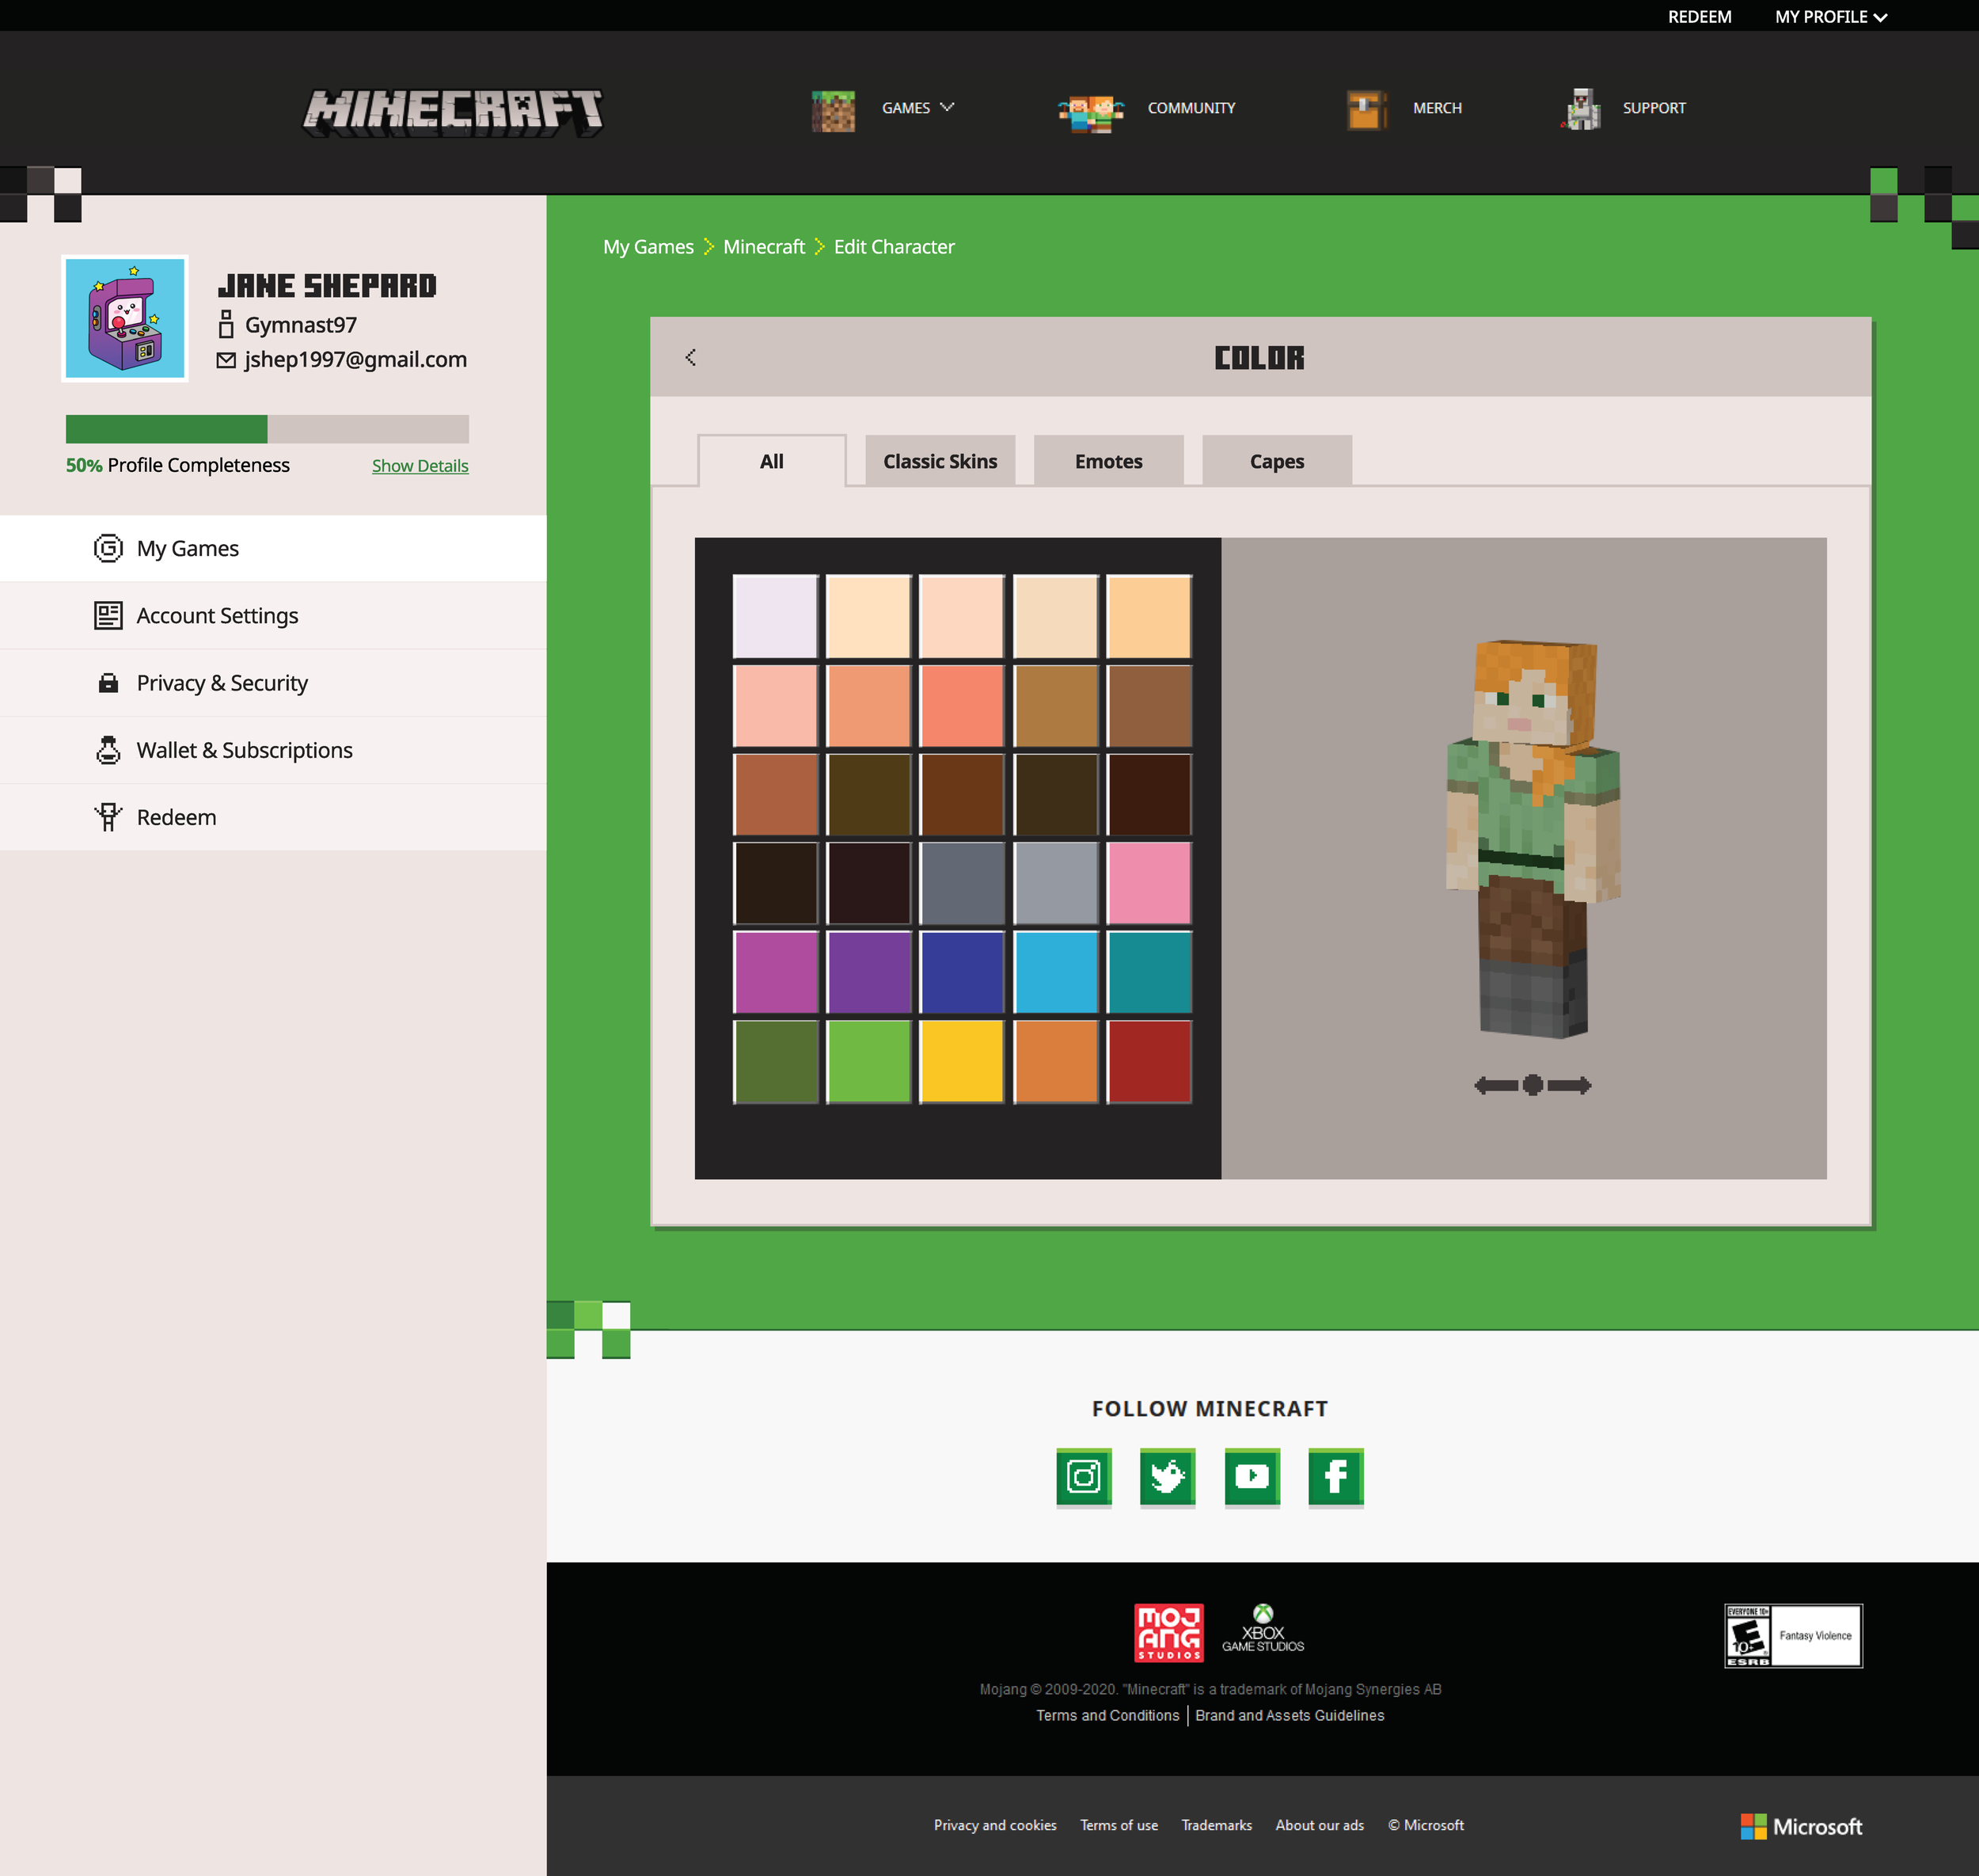The height and width of the screenshot is (1876, 1979).
Task: Open Privacy & Security settings
Action: tap(222, 683)
